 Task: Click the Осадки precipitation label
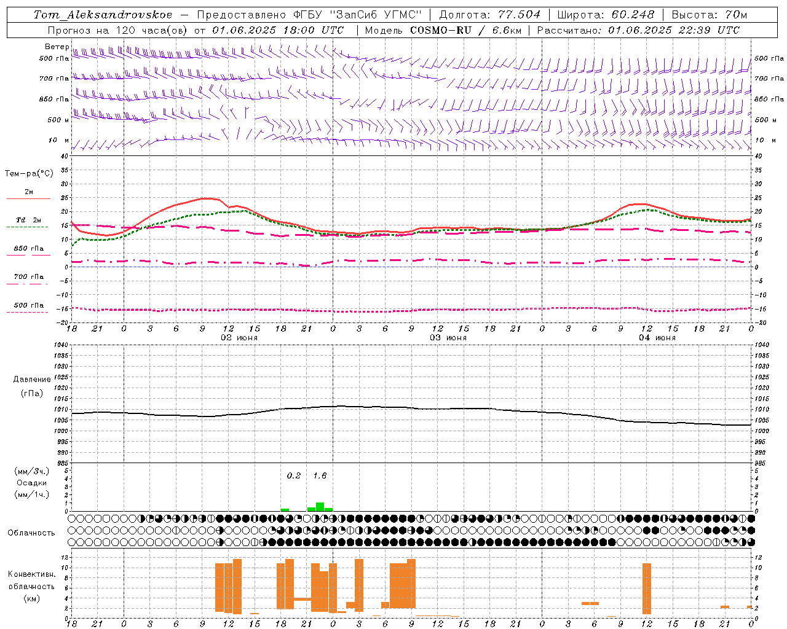point(32,483)
